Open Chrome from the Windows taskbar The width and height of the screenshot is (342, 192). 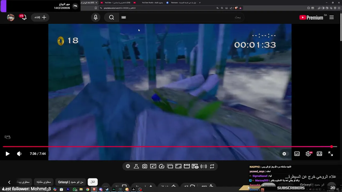pyautogui.click(x=87, y=190)
